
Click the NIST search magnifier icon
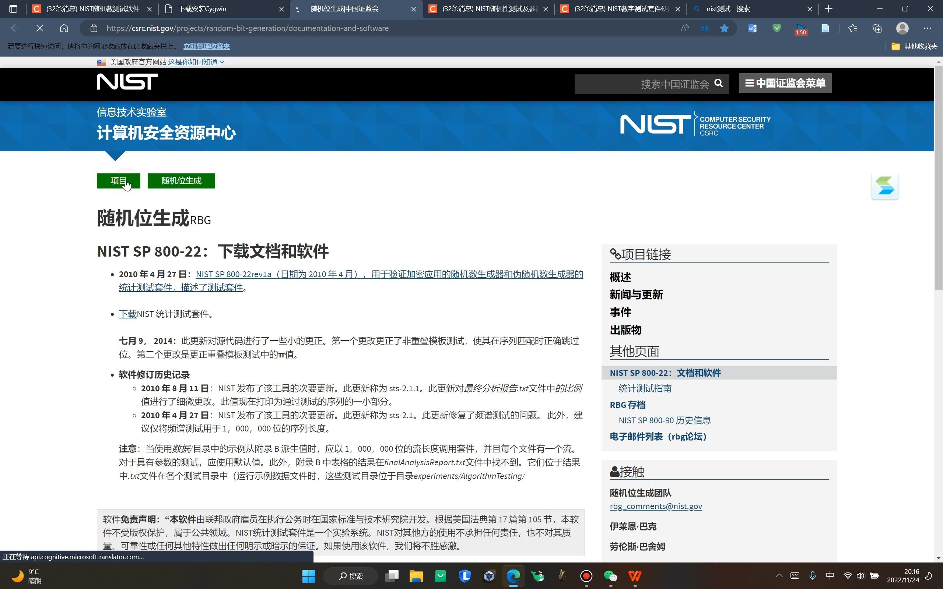[718, 83]
